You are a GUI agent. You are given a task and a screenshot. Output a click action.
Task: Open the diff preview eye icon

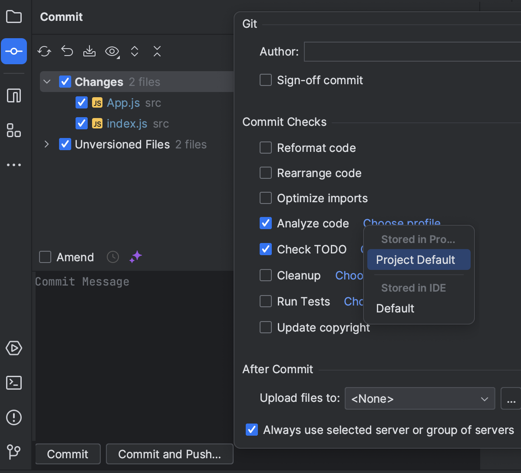[112, 51]
